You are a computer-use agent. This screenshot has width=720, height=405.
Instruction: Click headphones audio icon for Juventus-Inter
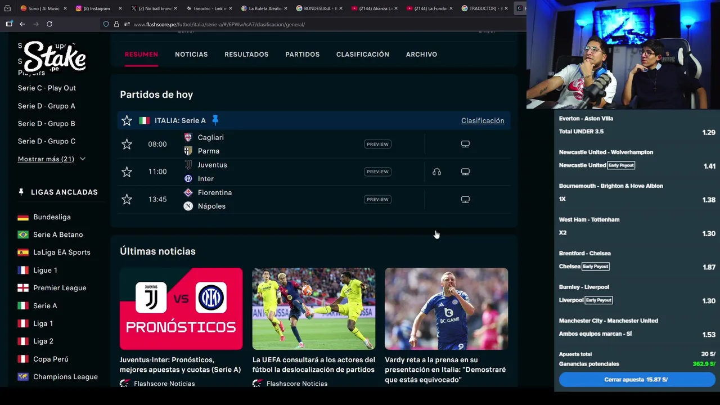coord(436,172)
